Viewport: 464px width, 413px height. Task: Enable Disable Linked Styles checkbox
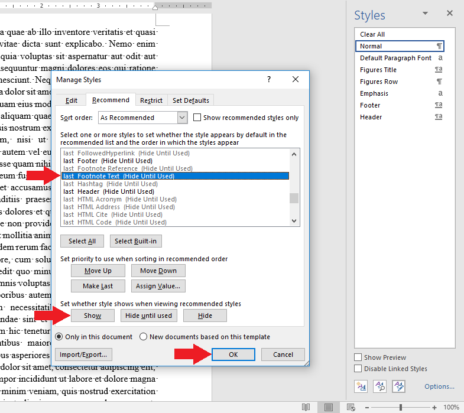358,368
